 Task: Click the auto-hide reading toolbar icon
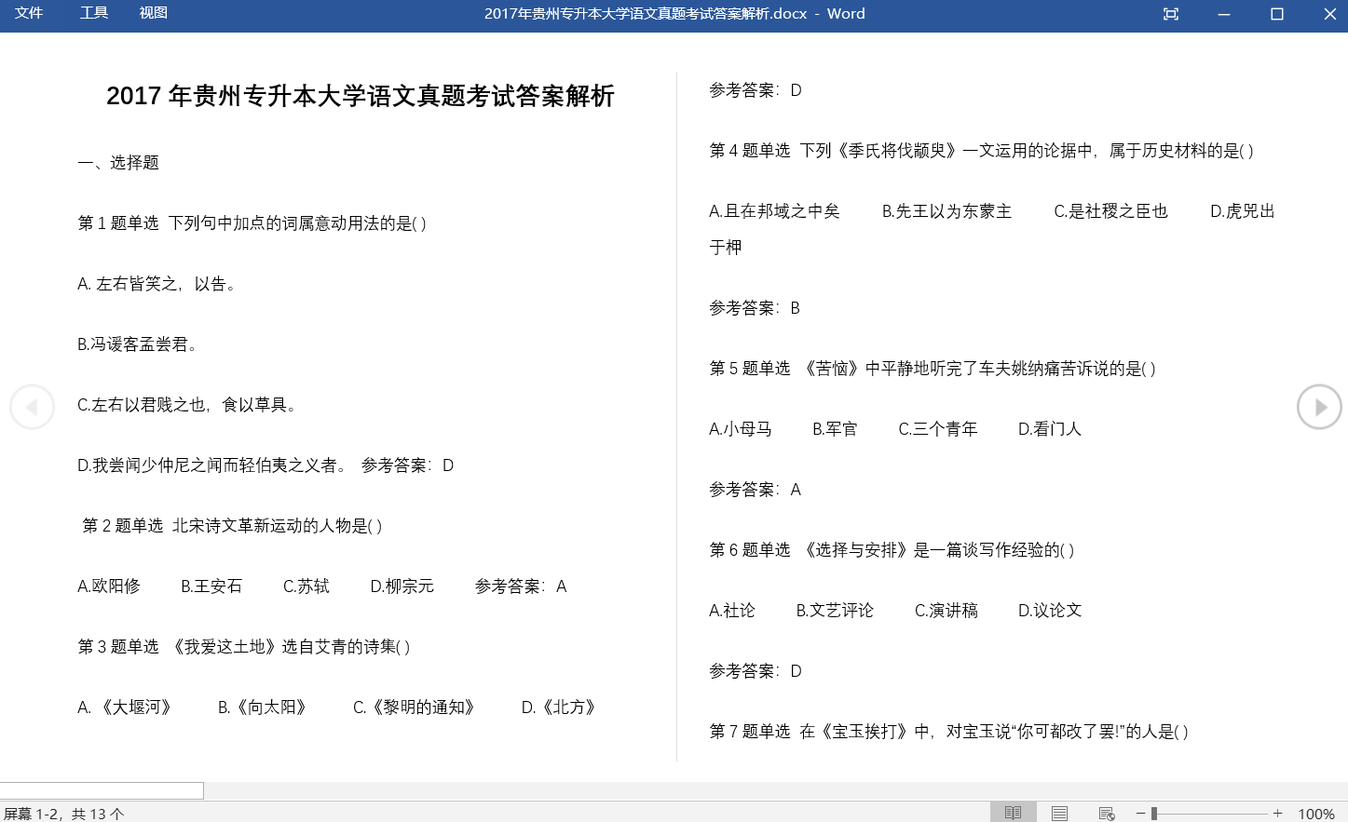point(1171,14)
